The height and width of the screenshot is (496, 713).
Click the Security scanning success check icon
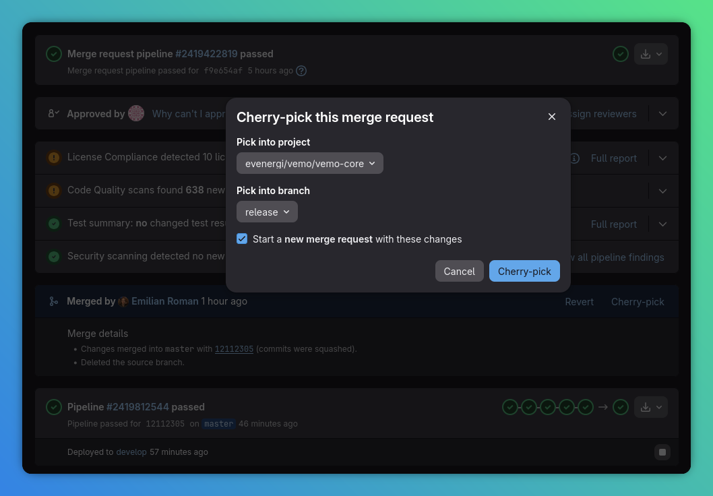click(x=54, y=256)
